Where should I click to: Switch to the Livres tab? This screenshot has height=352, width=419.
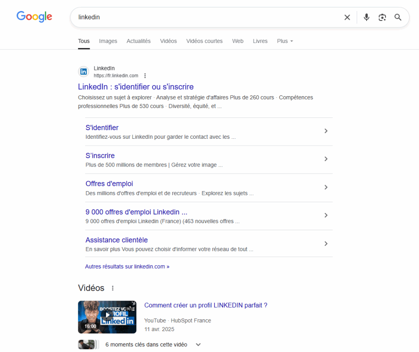click(x=260, y=41)
